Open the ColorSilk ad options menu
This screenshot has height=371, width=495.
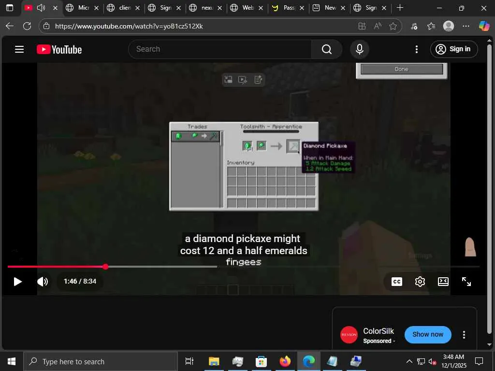coord(464,335)
